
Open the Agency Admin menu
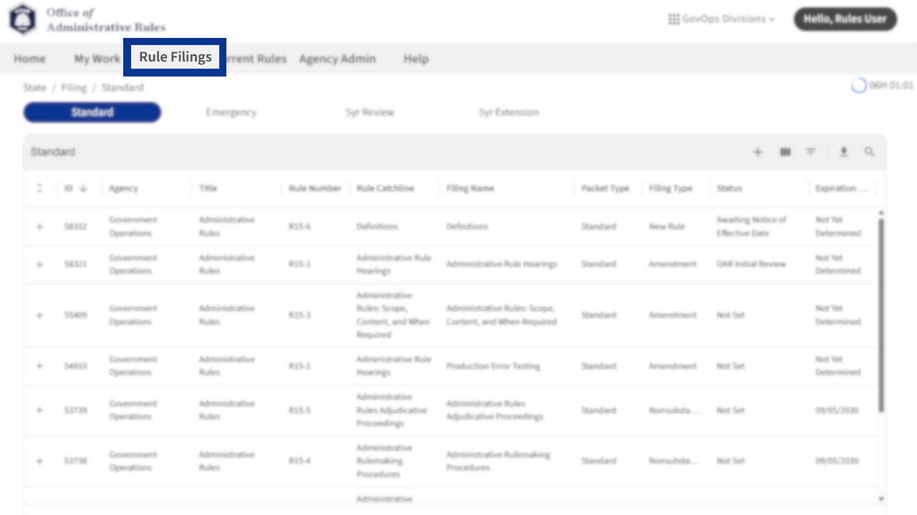337,59
